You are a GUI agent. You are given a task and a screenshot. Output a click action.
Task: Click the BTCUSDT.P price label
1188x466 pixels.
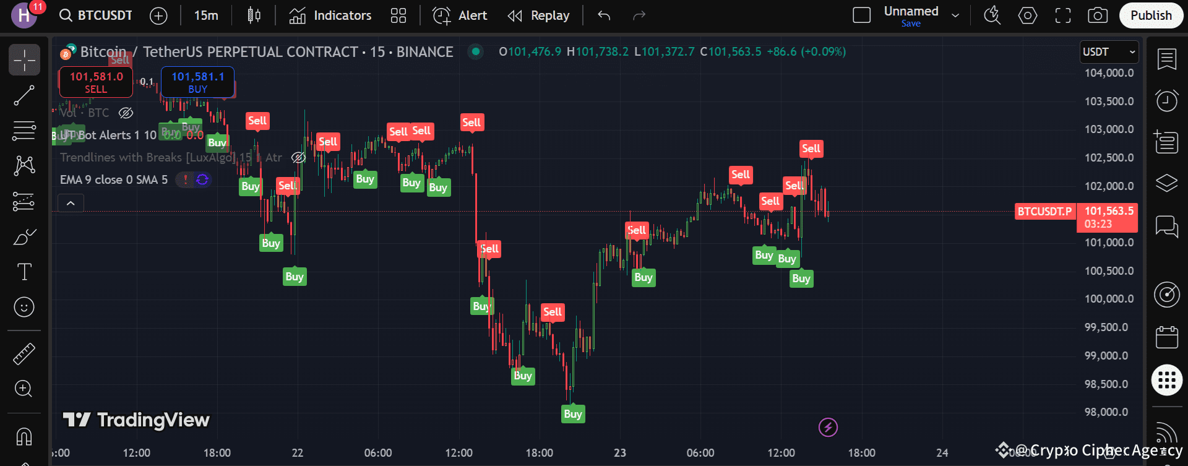1045,212
